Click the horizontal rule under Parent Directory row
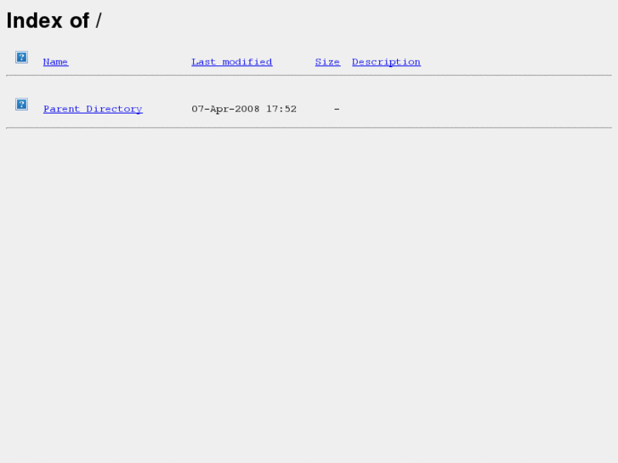 309,127
